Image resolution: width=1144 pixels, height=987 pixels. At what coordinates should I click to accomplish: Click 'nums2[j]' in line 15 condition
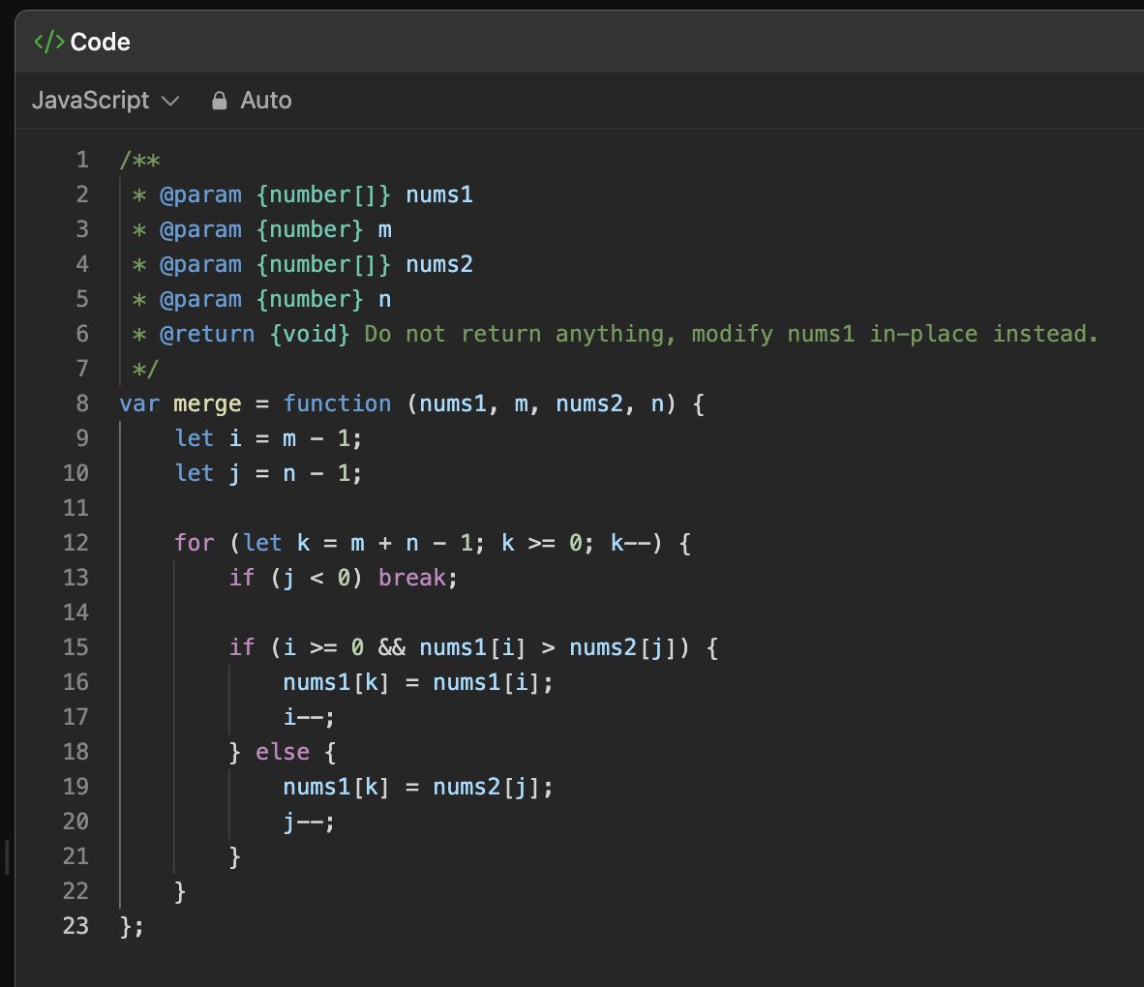pyautogui.click(x=621, y=647)
